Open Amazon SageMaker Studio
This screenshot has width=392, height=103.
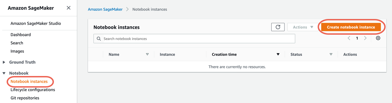point(36,23)
